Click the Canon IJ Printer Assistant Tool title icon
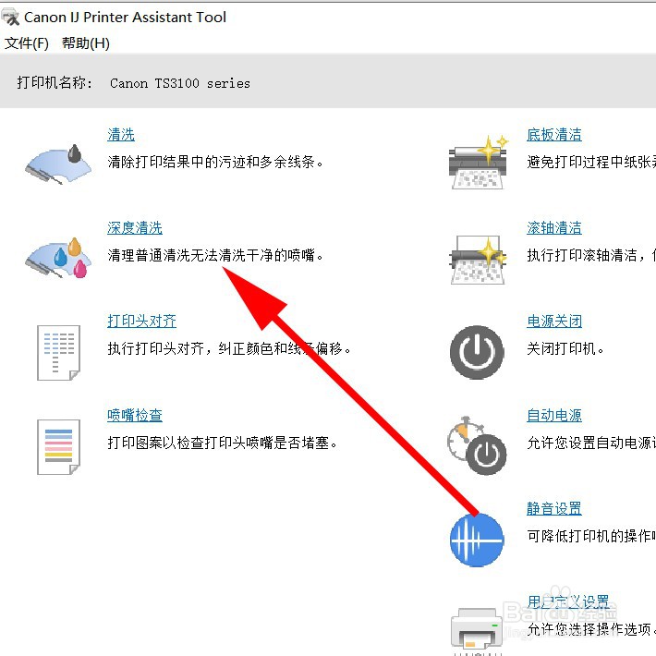656x656 pixels. tap(10, 18)
